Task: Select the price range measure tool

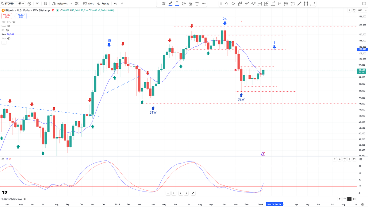Action: point(273,4)
